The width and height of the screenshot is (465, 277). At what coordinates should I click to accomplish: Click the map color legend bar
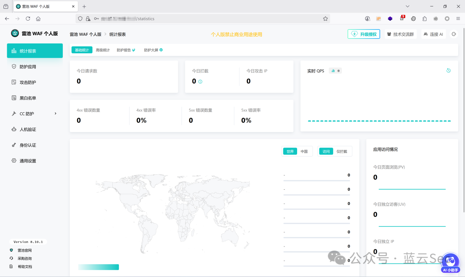tap(99, 267)
